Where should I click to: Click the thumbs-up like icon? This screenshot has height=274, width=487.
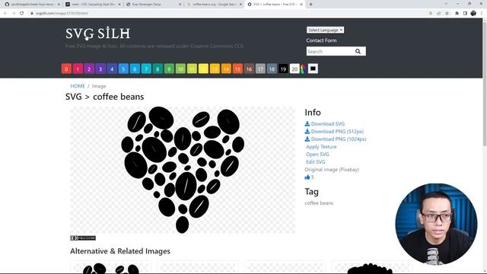307,177
